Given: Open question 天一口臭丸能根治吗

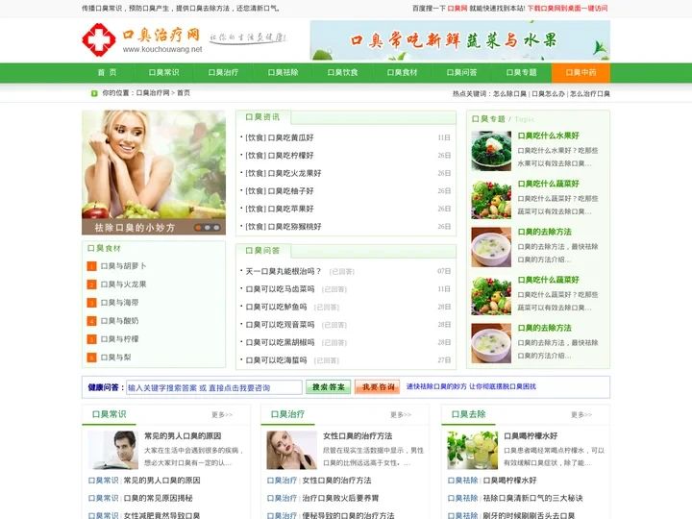Looking at the screenshot, I should 284,271.
